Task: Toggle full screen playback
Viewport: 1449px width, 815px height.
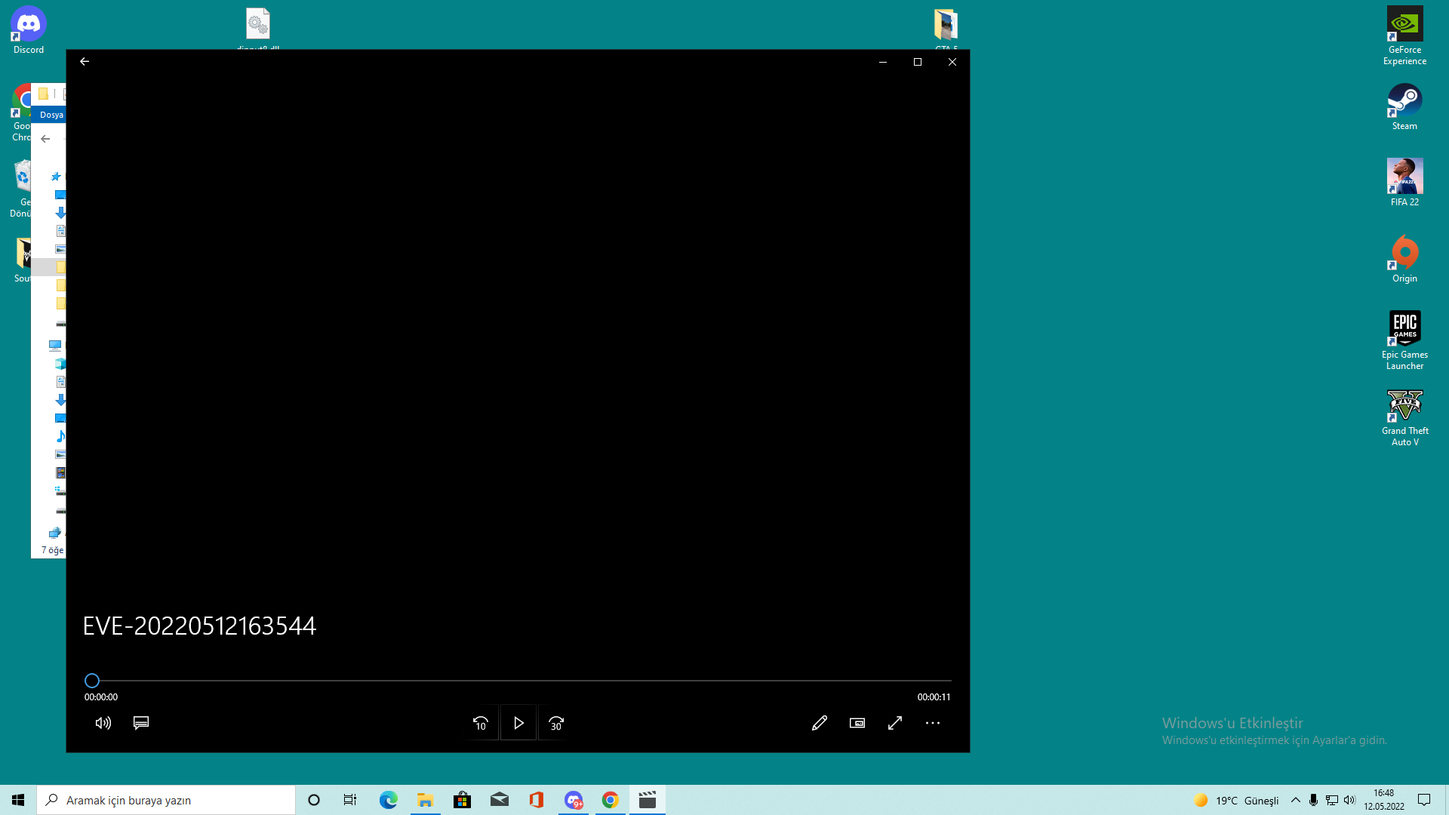Action: pos(895,723)
